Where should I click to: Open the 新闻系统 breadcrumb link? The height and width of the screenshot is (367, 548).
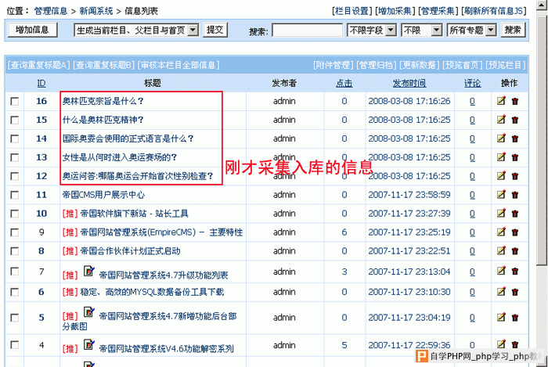[x=96, y=11]
